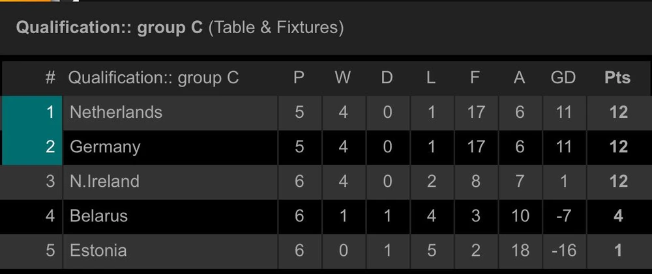Select Estonia in the table

[98, 250]
